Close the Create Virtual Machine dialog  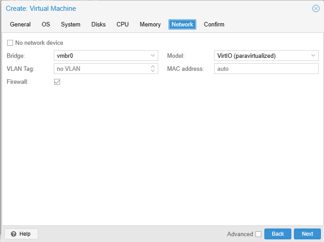click(x=316, y=9)
